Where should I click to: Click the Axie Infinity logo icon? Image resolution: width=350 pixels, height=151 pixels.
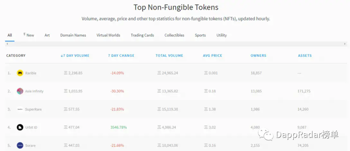click(20, 91)
